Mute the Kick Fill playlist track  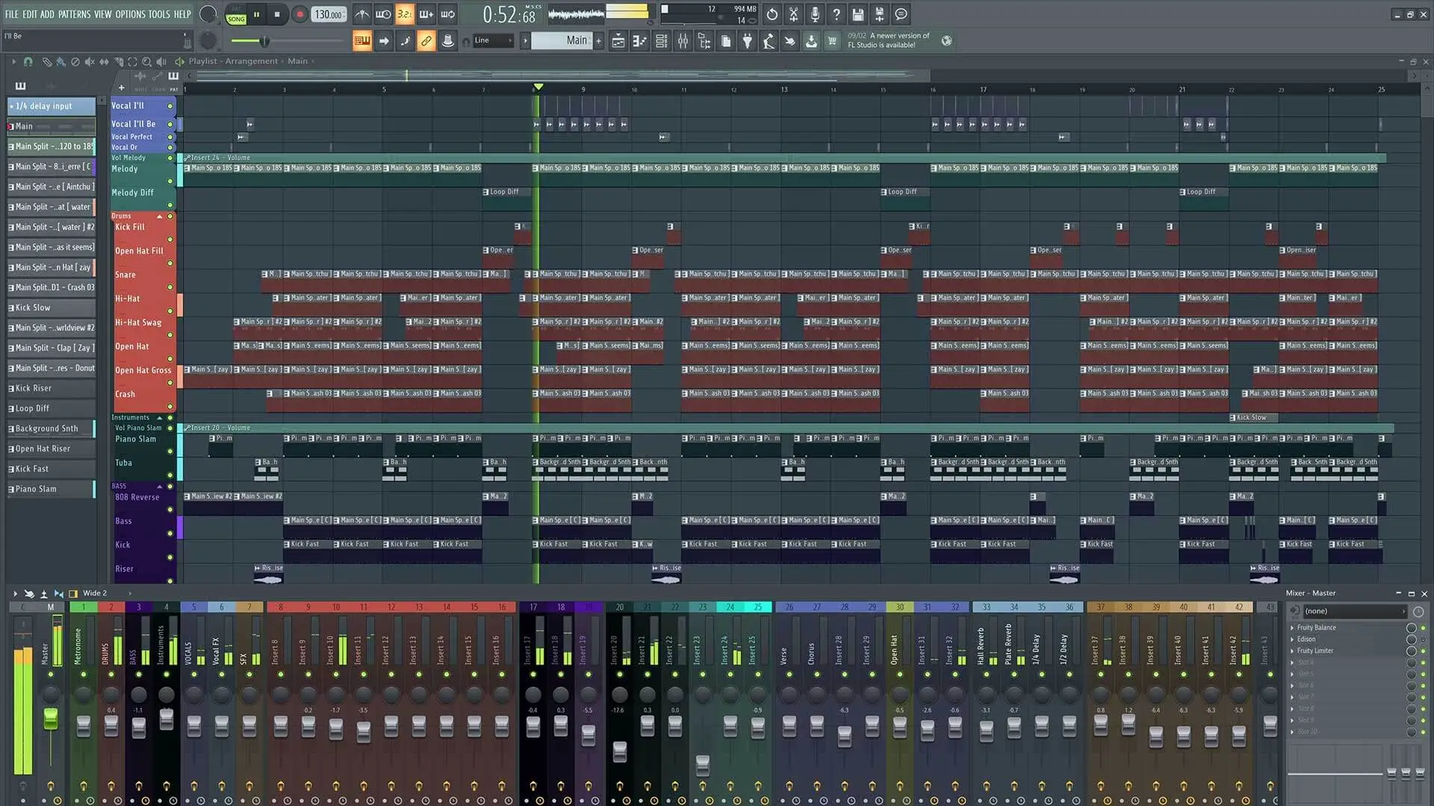[170, 240]
